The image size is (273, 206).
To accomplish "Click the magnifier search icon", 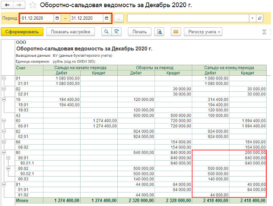I will point(106,32).
